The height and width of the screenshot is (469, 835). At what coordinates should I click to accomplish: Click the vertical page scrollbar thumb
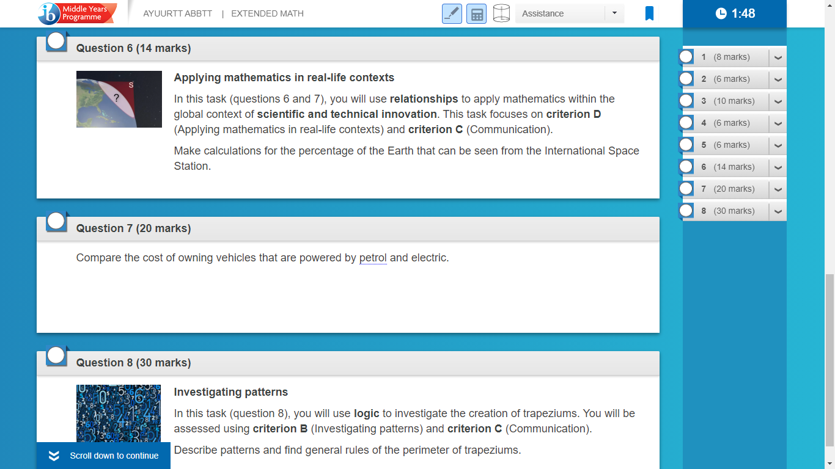coord(829,360)
